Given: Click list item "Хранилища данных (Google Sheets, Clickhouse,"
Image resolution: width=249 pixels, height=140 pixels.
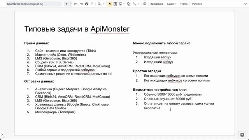Looking at the screenshot, I should [72, 105].
